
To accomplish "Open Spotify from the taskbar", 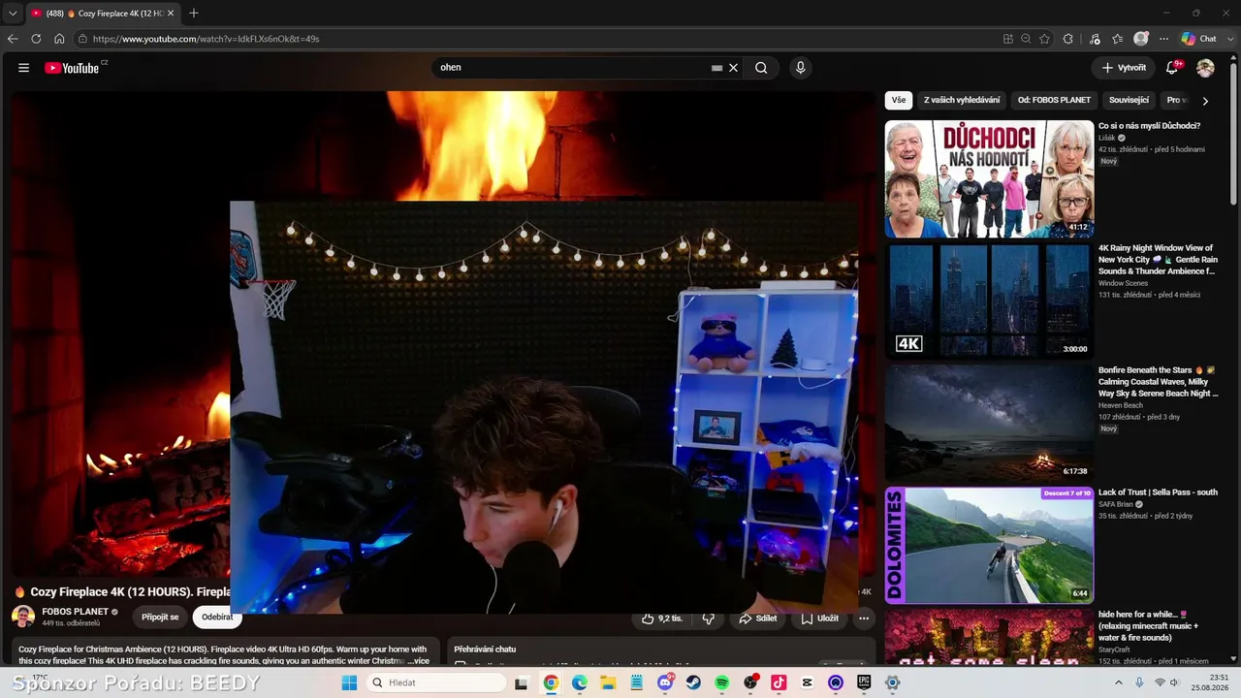I will pyautogui.click(x=722, y=682).
